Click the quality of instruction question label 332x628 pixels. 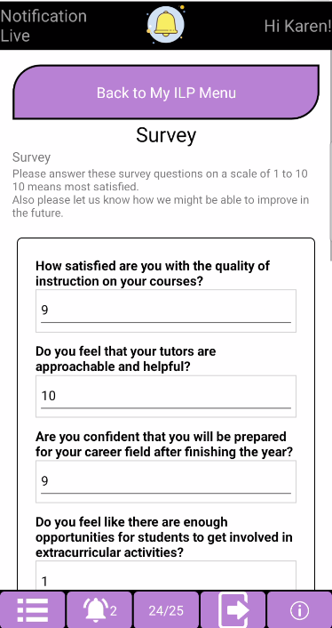pos(153,274)
